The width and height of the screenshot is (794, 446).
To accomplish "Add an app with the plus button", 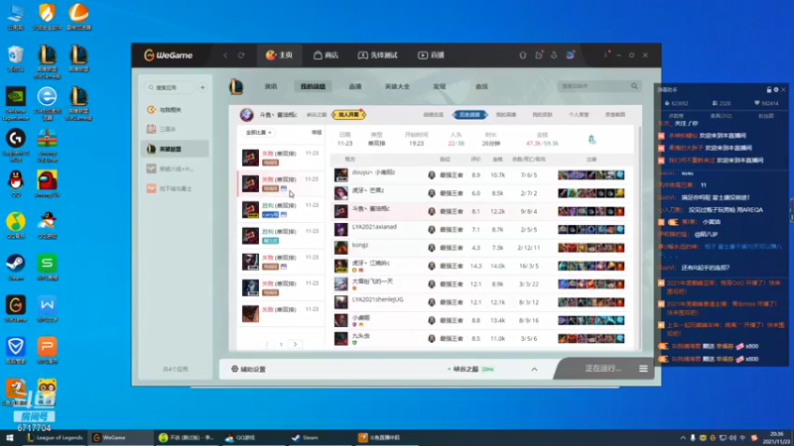I will point(202,87).
